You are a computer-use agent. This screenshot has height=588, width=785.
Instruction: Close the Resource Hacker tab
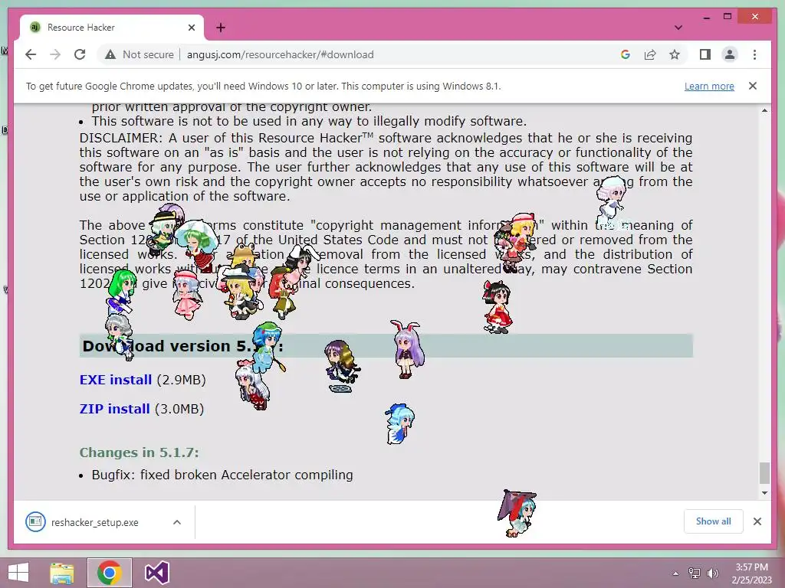pyautogui.click(x=191, y=28)
